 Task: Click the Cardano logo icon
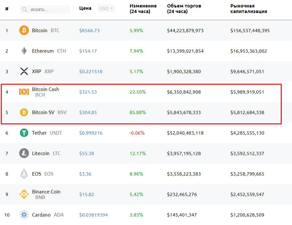click(x=24, y=215)
